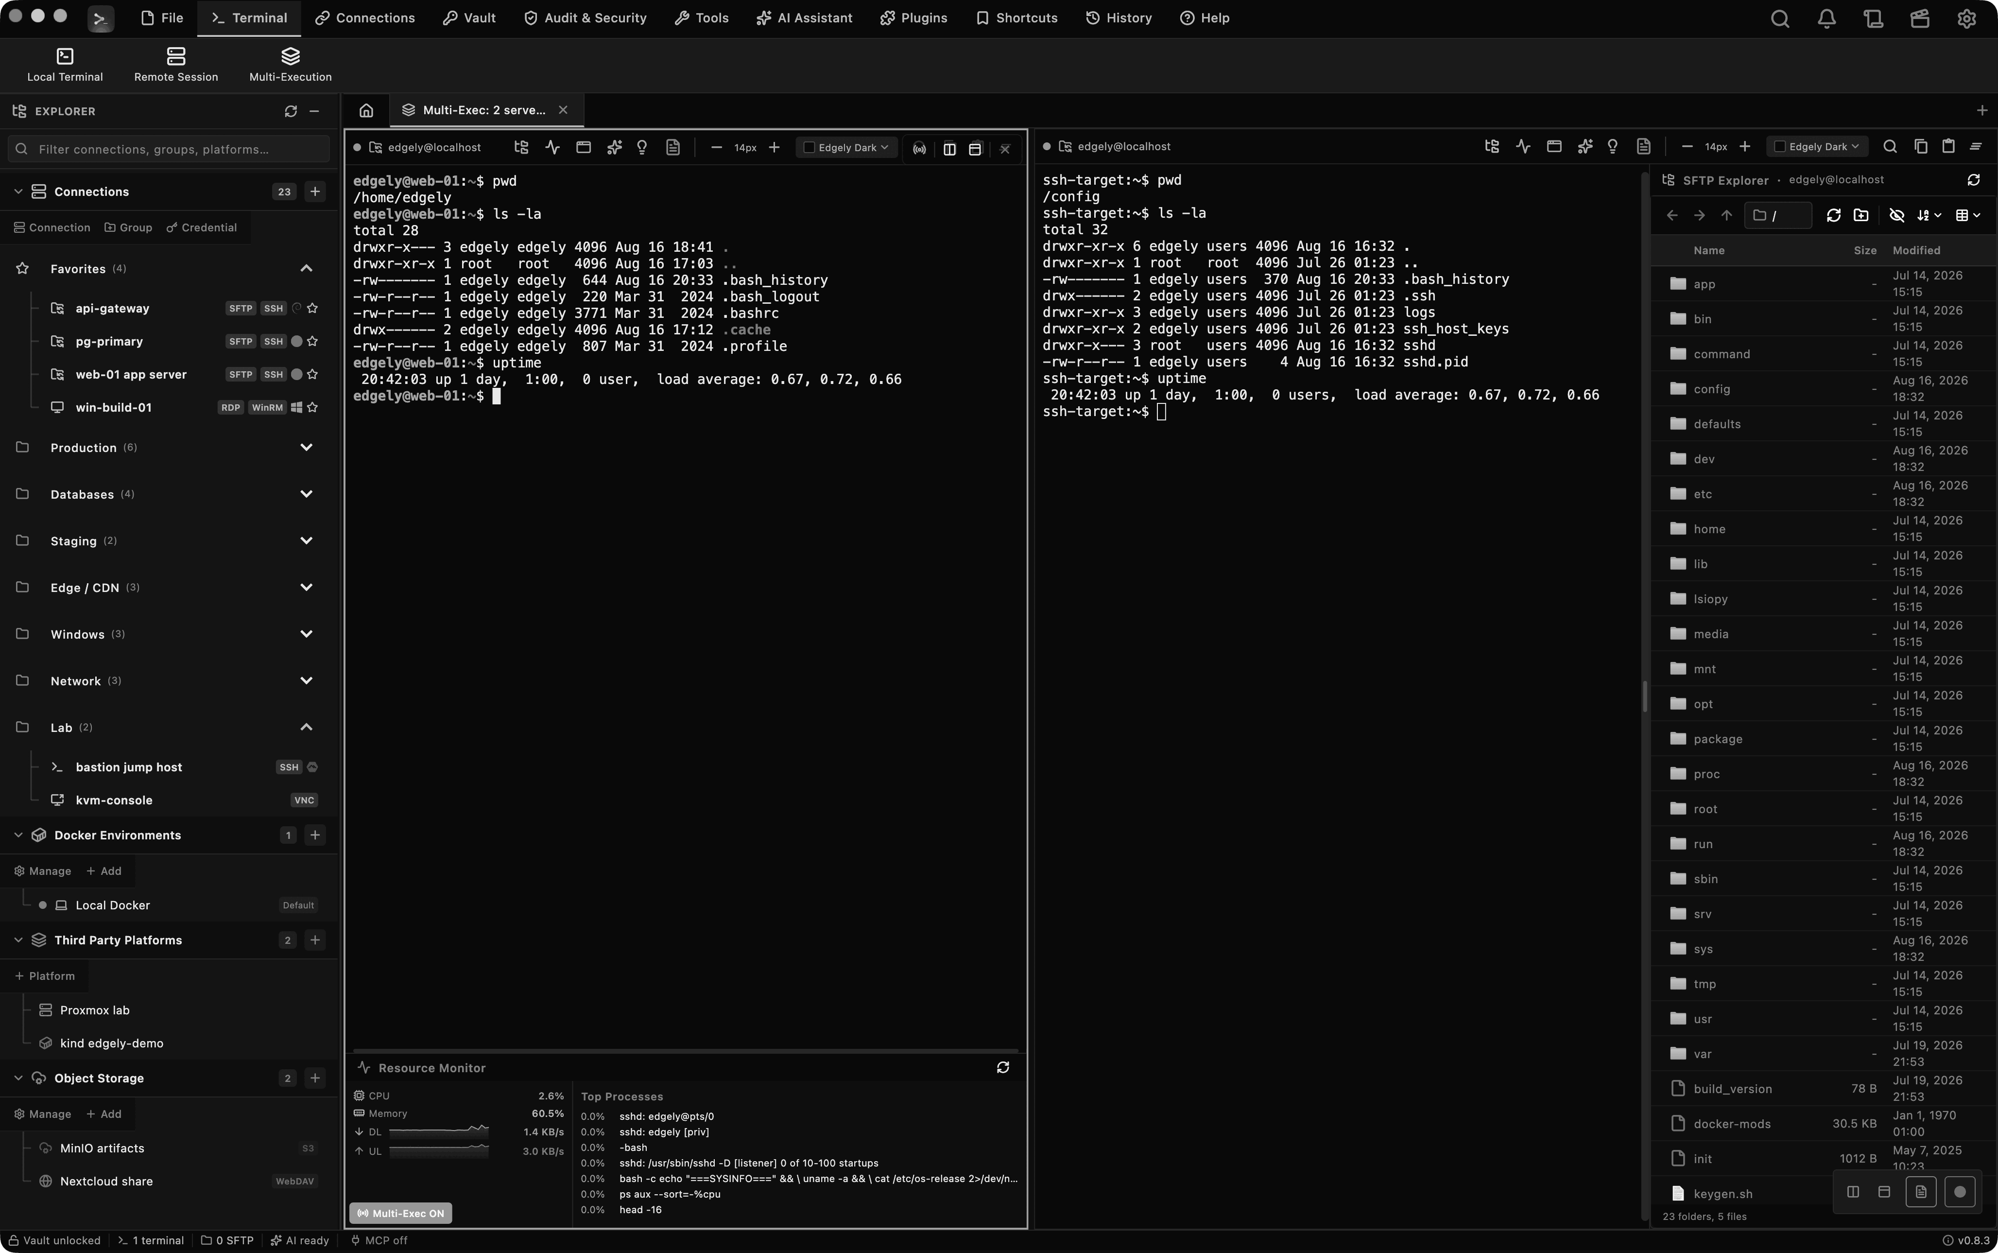1998x1253 pixels.
Task: Toggle favorite star for pg-primary
Action: click(x=312, y=341)
